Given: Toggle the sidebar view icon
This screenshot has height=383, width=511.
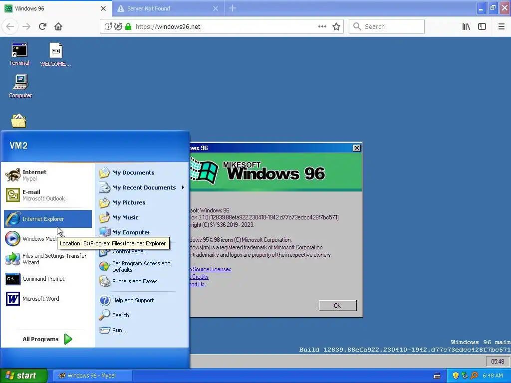Looking at the screenshot, I should tap(482, 26).
